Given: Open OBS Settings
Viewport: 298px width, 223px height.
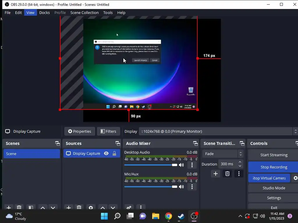Looking at the screenshot, I should (x=274, y=198).
